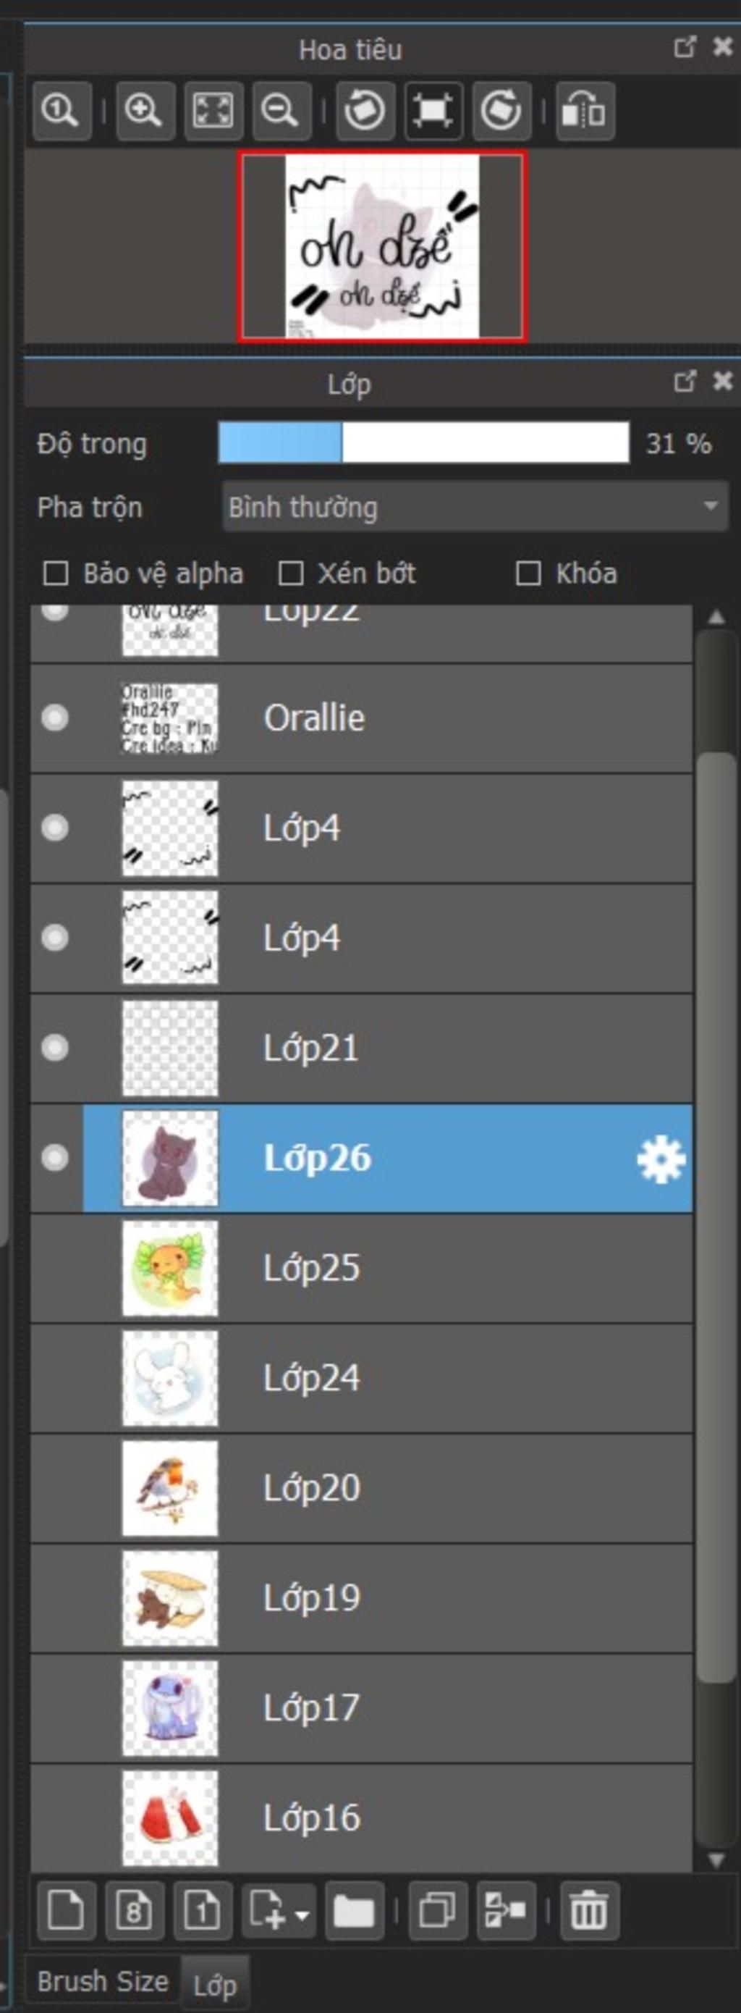Enable the Xén bớt checkbox
This screenshot has width=741, height=2013.
coord(291,573)
